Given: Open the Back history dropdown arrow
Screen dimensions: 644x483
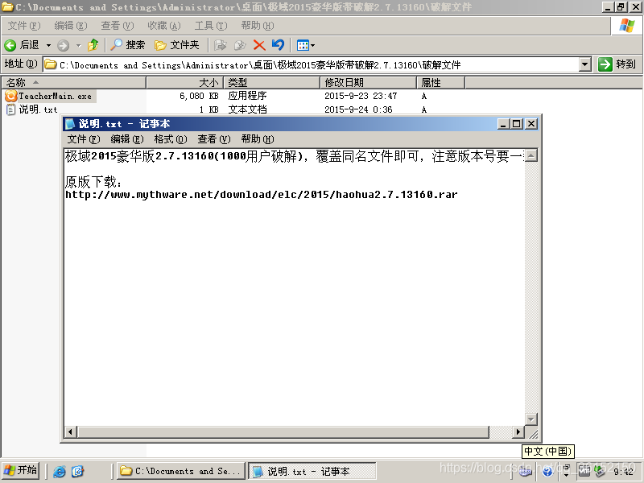Looking at the screenshot, I should [x=48, y=45].
